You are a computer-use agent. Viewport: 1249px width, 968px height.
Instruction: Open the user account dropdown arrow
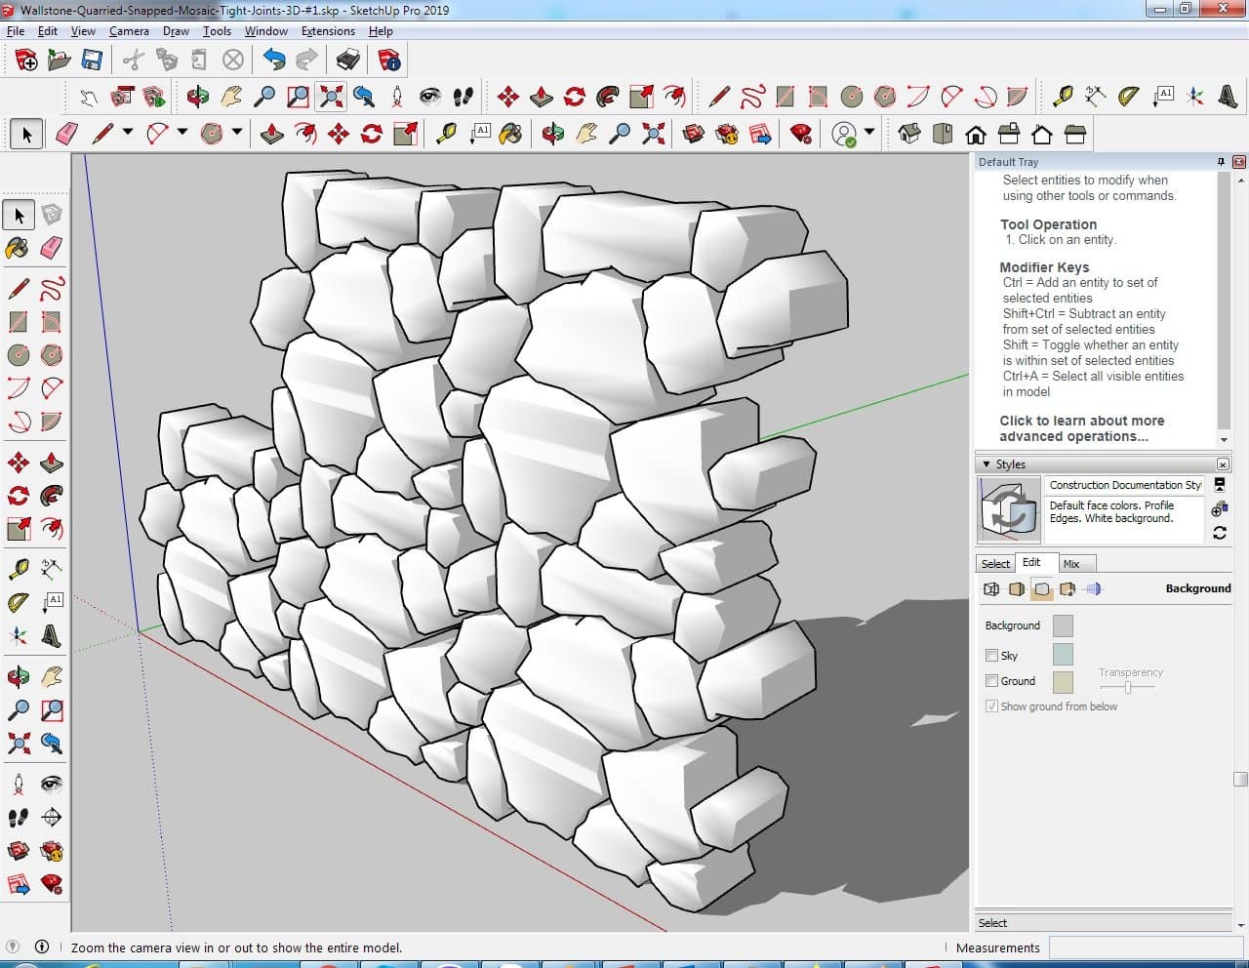coord(869,133)
